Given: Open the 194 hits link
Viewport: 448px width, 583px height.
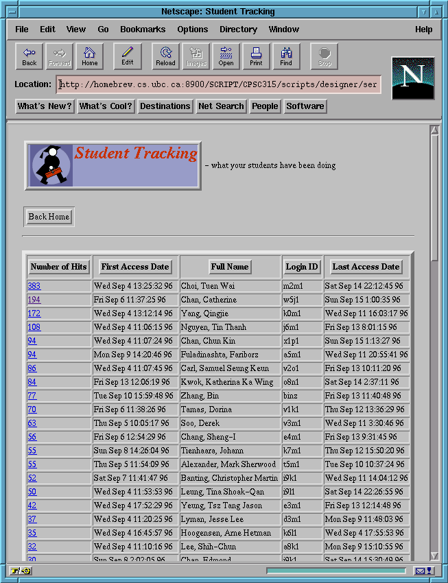Looking at the screenshot, I should tap(34, 300).
